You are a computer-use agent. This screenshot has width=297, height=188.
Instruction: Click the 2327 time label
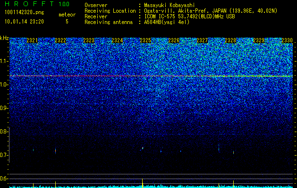202,40
